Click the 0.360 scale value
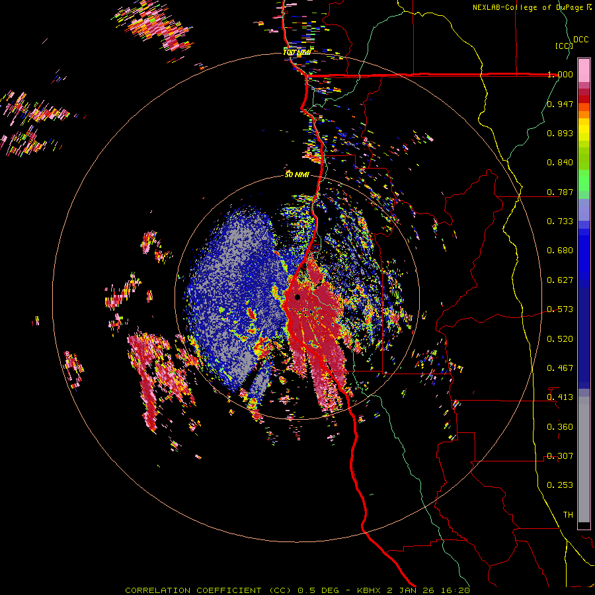Screen dimensions: 595x595 pyautogui.click(x=560, y=427)
